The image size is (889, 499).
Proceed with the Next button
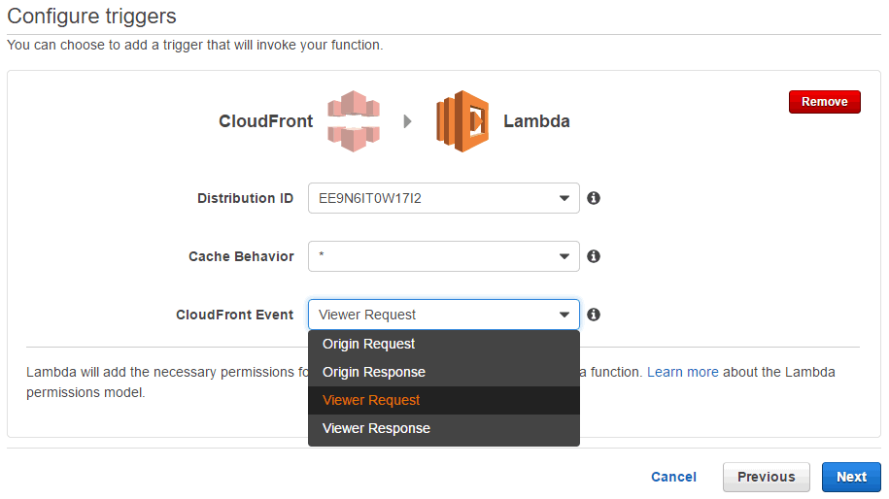tap(851, 477)
